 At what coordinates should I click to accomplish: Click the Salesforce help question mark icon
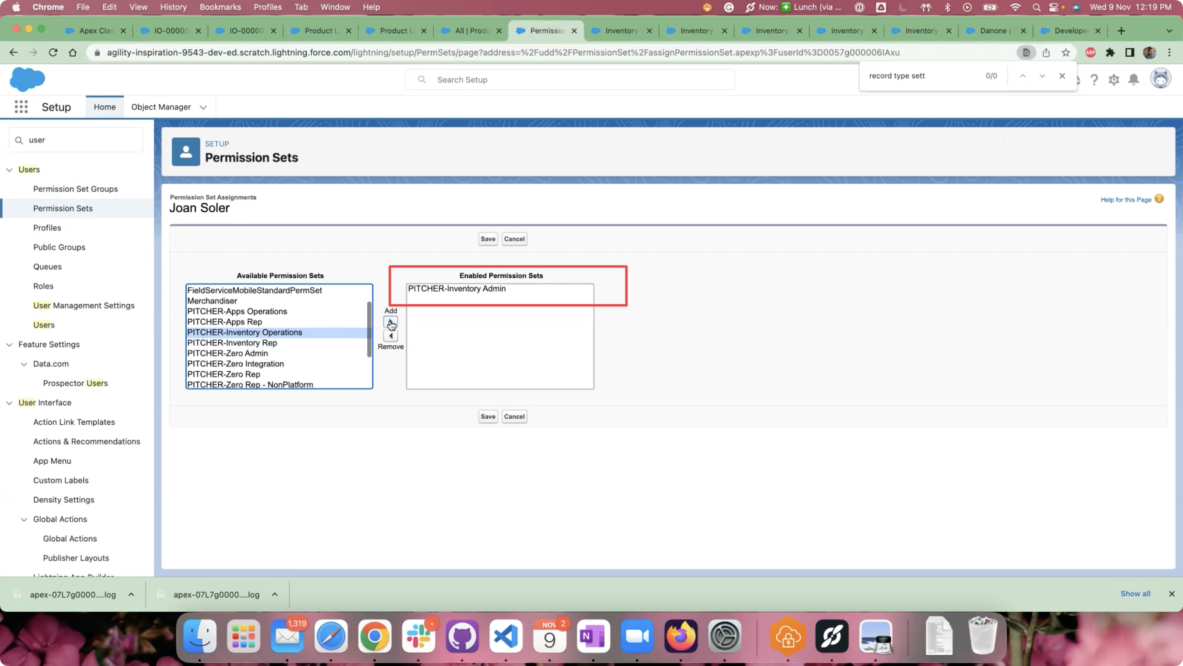point(1094,80)
